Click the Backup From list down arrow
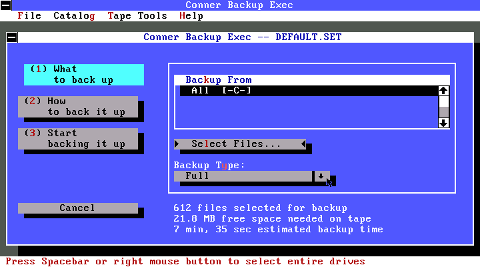The image size is (480, 267). 443,123
